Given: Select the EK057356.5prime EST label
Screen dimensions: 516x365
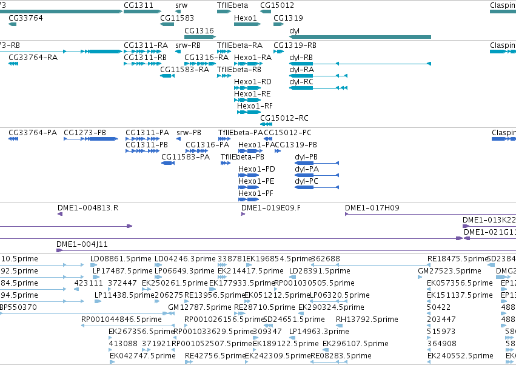Looking at the screenshot, I should 460,283.
